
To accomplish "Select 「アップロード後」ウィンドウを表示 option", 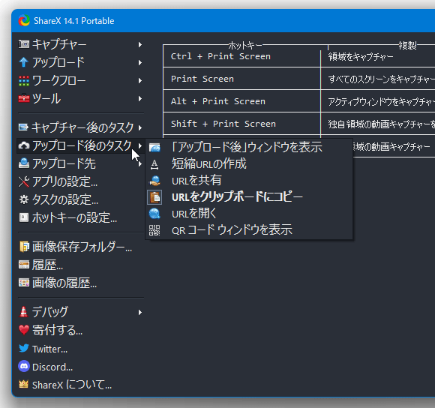I will 249,147.
